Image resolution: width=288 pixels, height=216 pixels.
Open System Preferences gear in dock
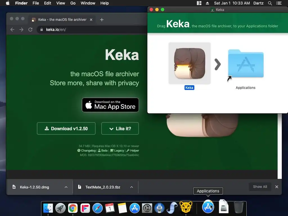coord(147,208)
